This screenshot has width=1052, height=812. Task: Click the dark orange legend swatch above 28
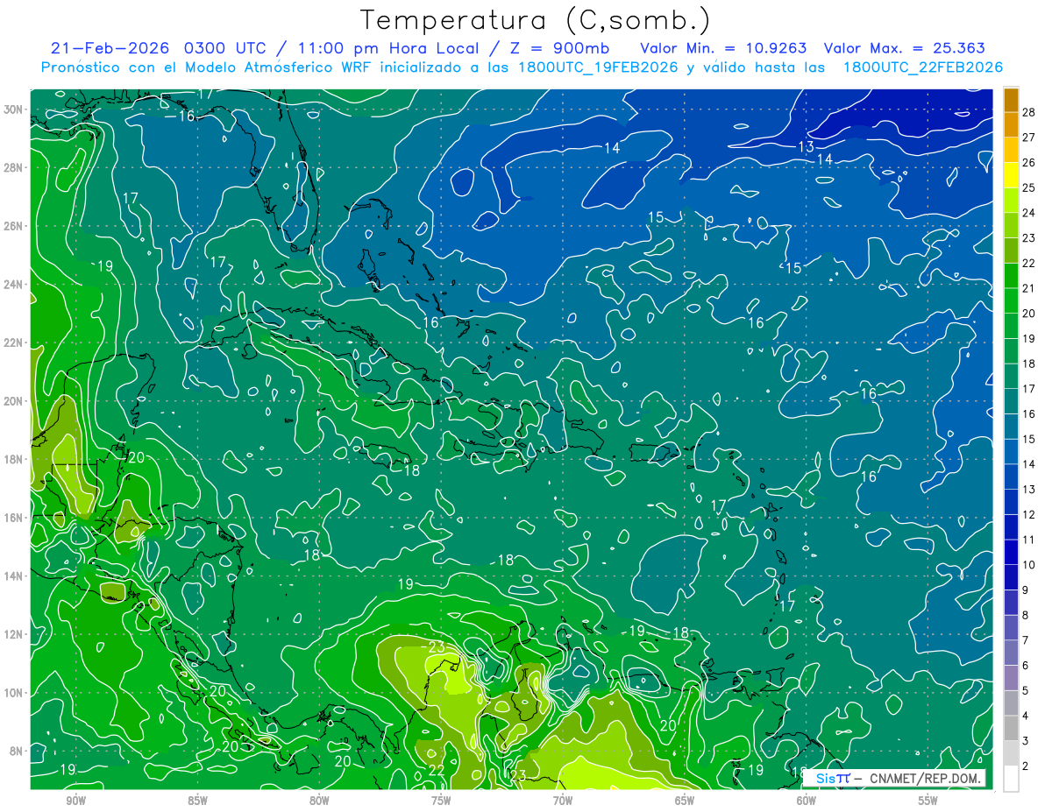click(1011, 100)
